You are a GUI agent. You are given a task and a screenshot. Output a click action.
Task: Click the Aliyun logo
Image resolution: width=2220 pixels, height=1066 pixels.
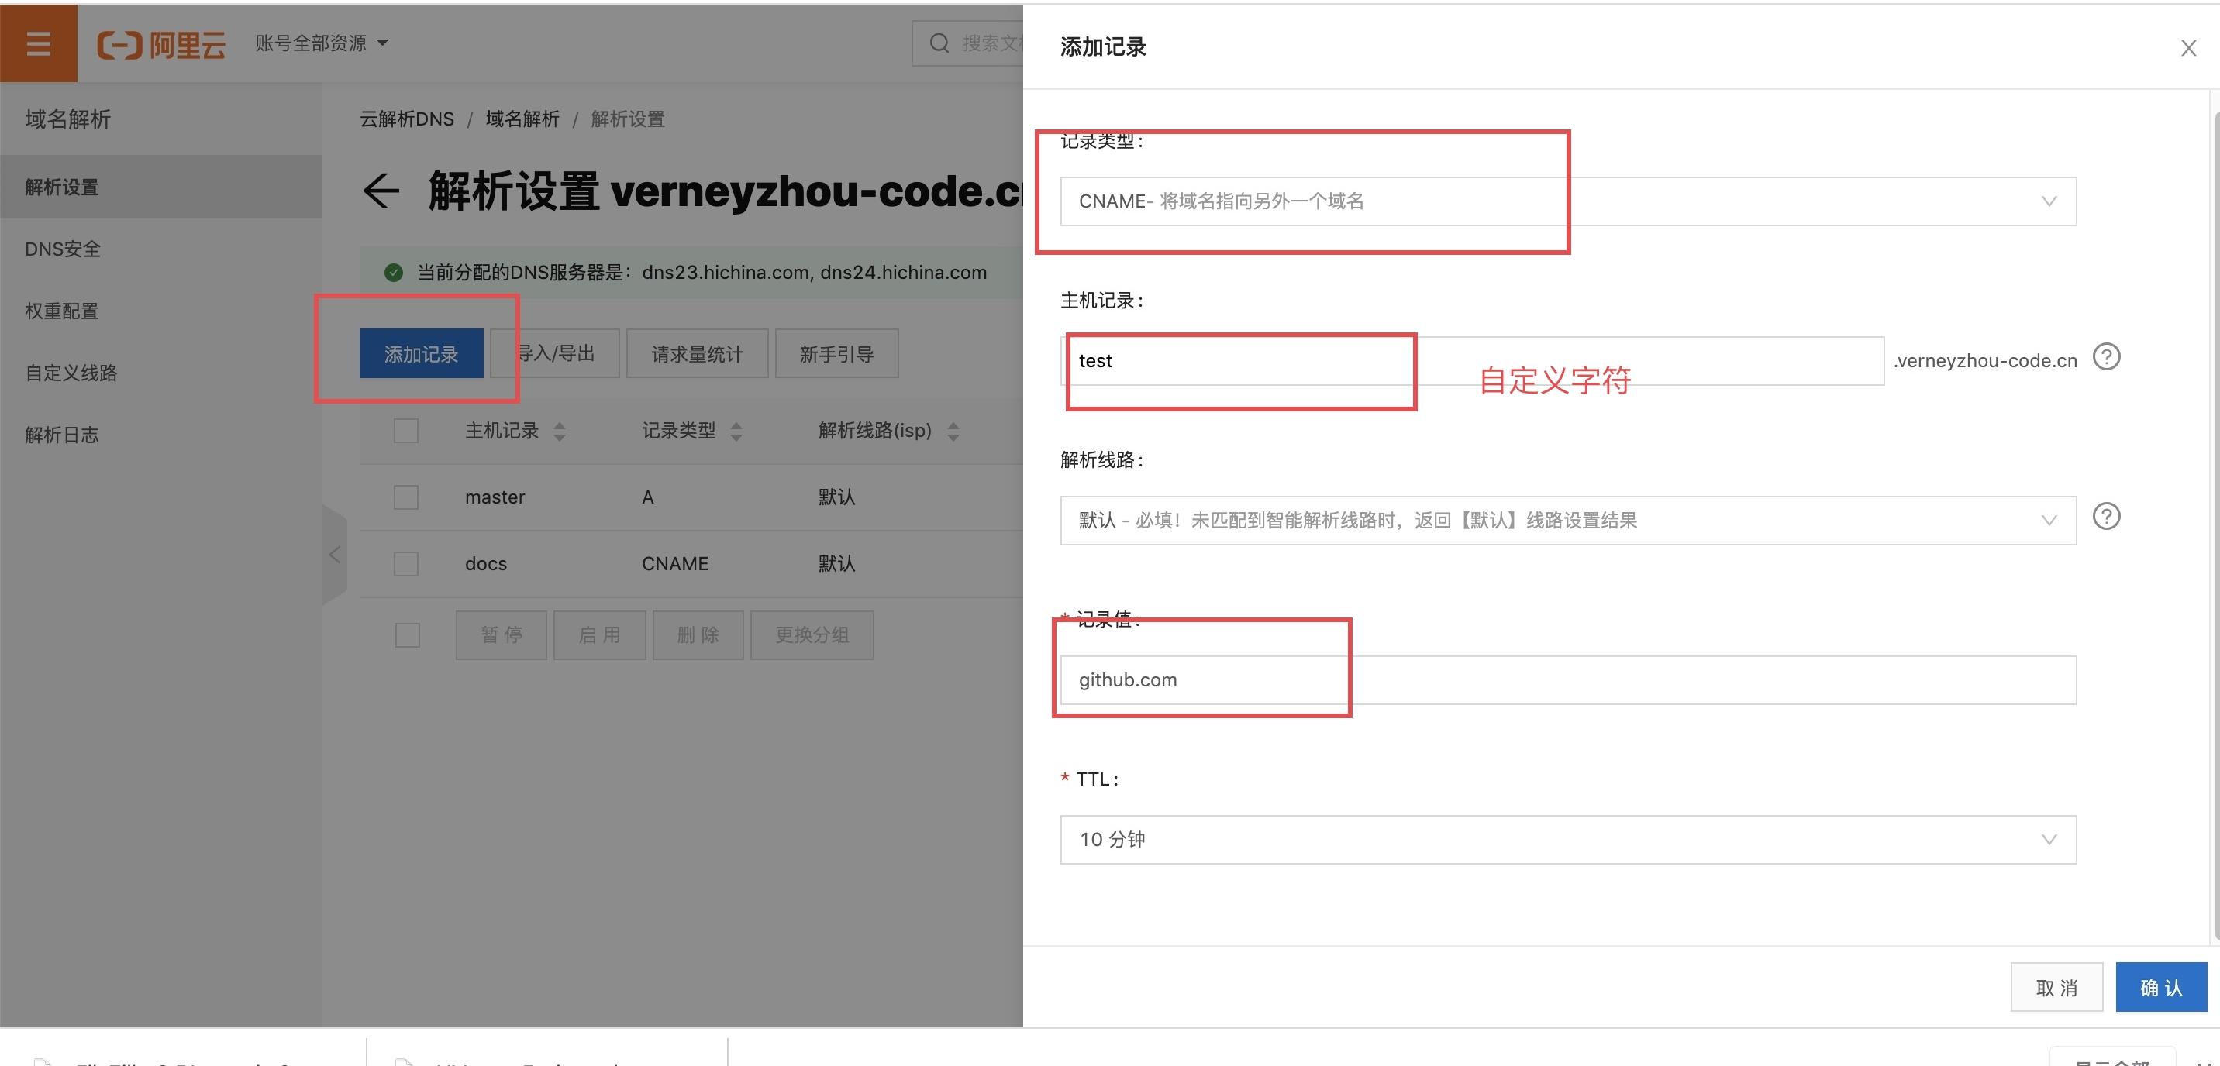161,44
